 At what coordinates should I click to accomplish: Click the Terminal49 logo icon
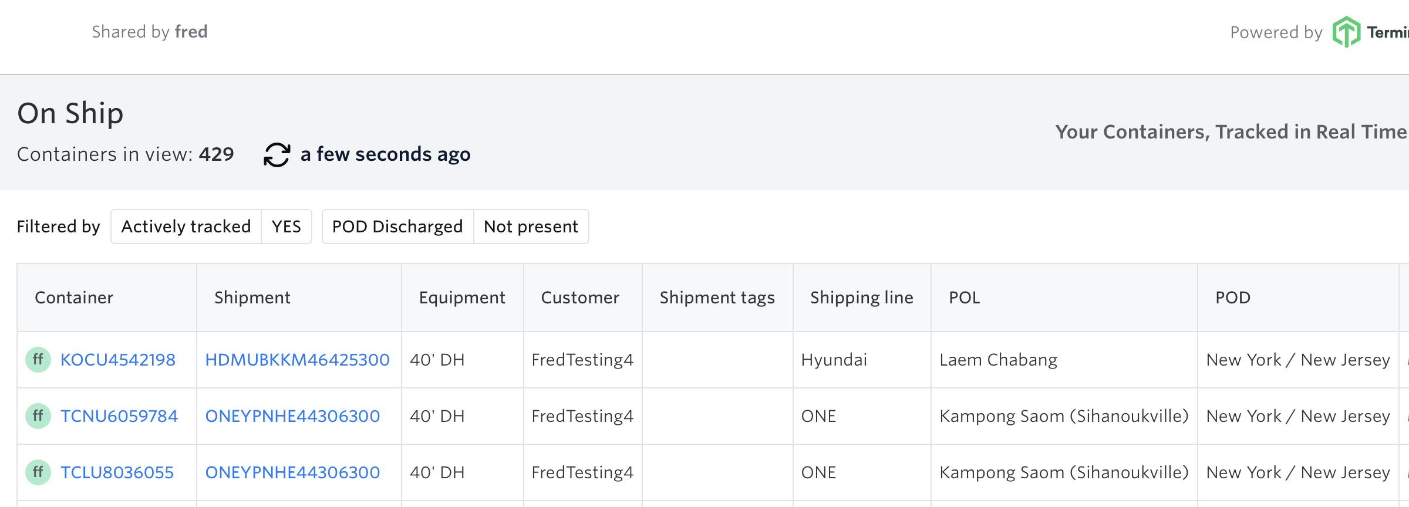(1346, 32)
